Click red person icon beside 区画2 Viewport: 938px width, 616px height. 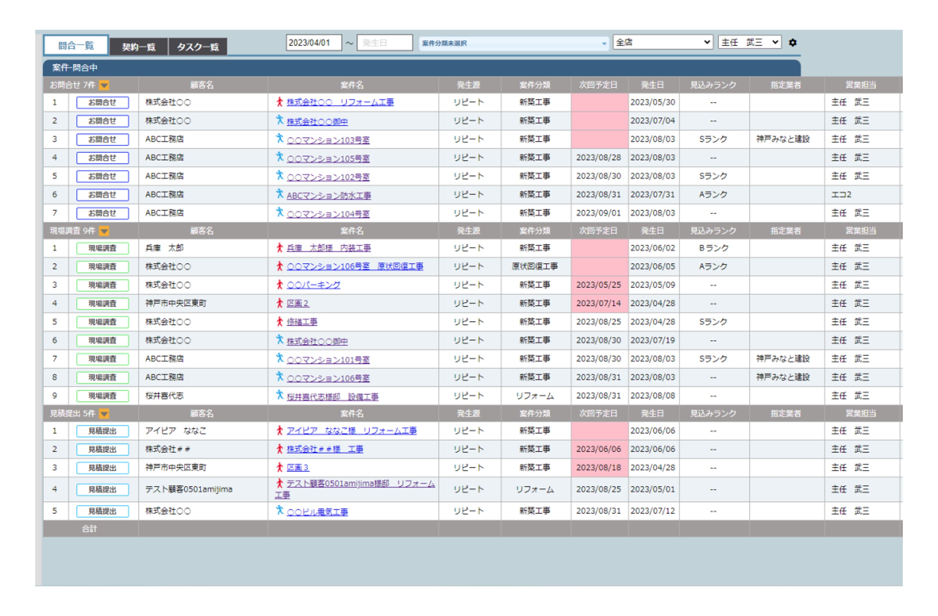[x=280, y=303]
